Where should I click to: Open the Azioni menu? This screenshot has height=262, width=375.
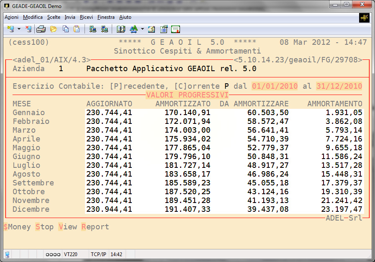click(x=11, y=17)
